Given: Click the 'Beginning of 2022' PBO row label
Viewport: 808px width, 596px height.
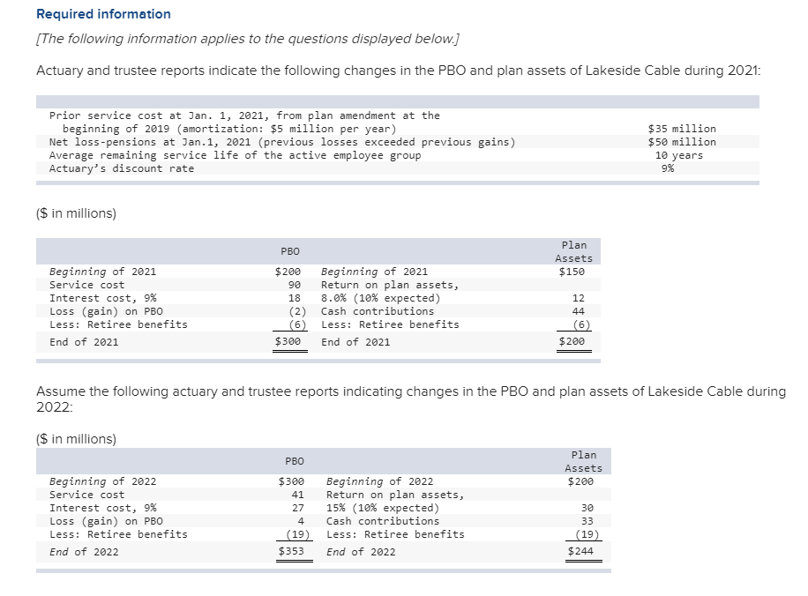Looking at the screenshot, I should click(102, 481).
